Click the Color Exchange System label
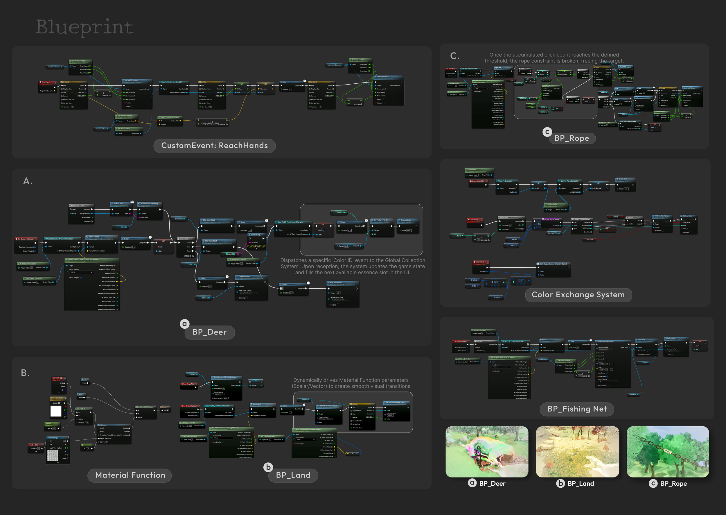 tap(578, 295)
